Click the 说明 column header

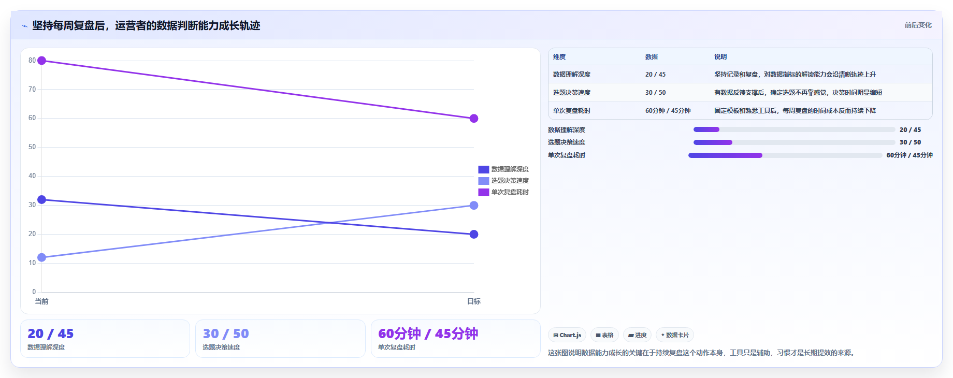(x=720, y=57)
